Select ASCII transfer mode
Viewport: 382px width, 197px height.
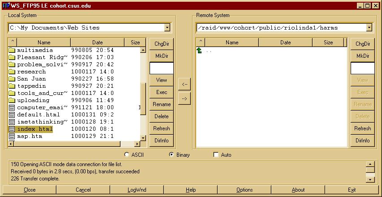coord(126,154)
